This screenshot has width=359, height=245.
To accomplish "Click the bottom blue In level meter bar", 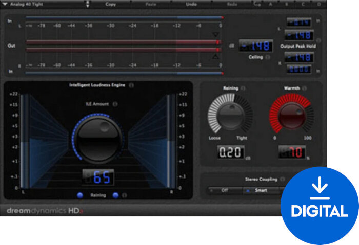I will tap(125, 73).
